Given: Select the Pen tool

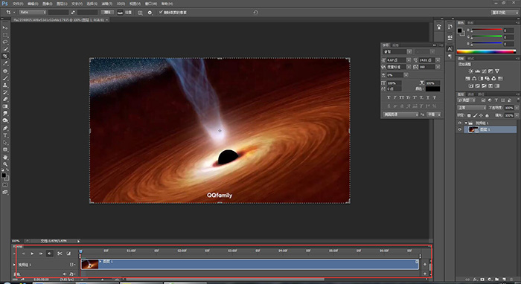Looking at the screenshot, I should 5,128.
